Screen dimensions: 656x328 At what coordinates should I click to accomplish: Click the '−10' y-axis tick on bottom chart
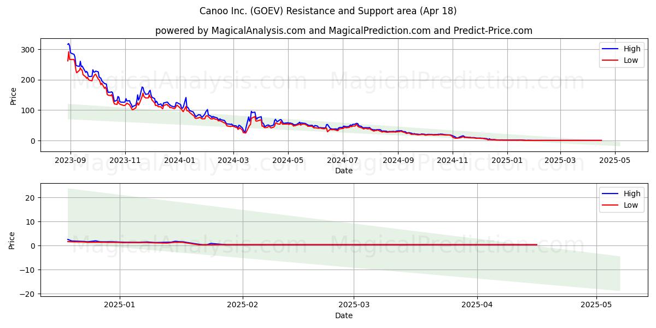[28, 270]
